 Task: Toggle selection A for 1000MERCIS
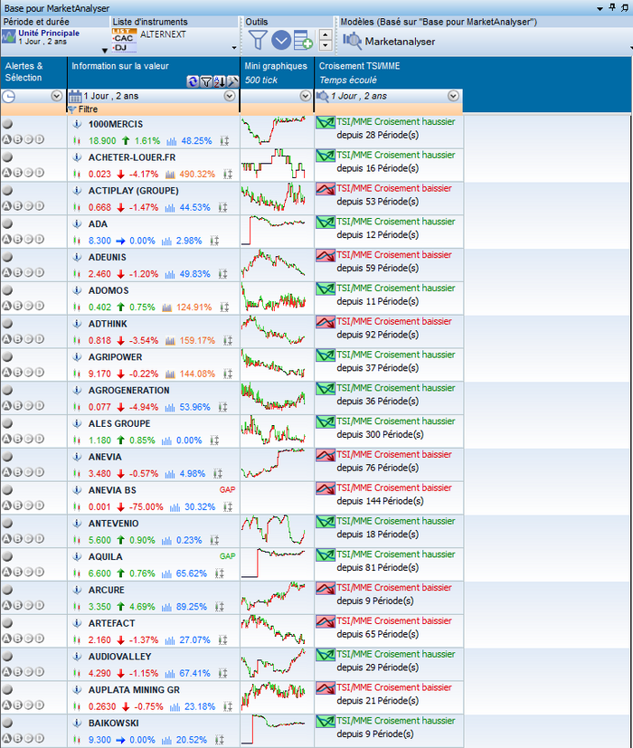coord(6,140)
